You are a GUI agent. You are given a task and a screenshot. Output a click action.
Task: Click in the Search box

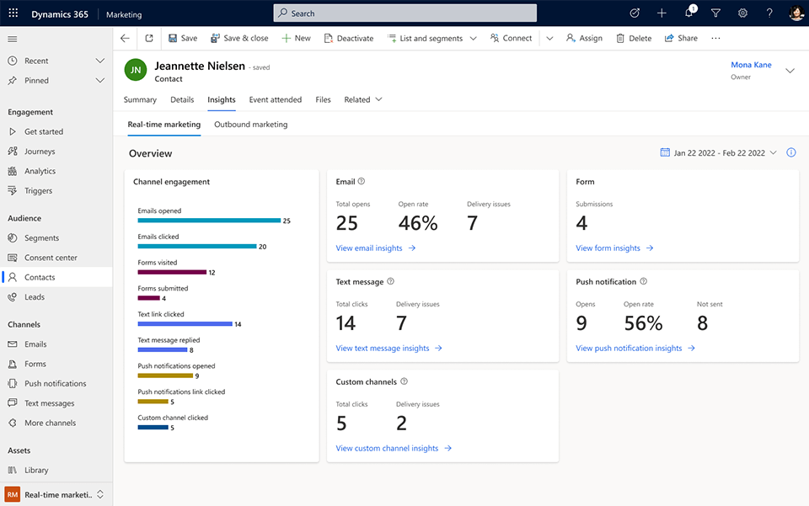point(404,13)
